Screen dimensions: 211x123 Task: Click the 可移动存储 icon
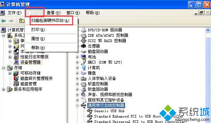[16, 73]
